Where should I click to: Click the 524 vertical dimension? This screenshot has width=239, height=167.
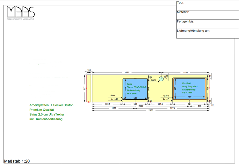[x=207, y=89]
